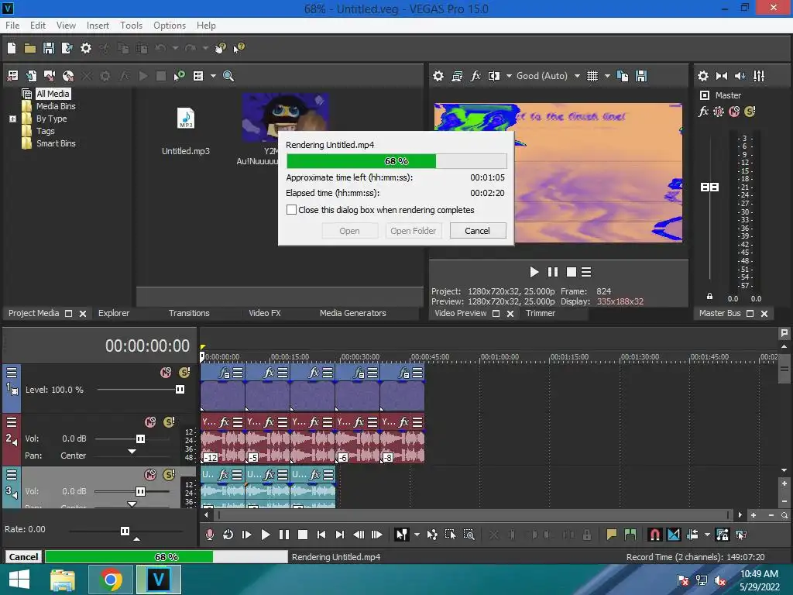Screen dimensions: 793x595
Task: Check Close this dialog box when rendering completes
Action: (291, 209)
